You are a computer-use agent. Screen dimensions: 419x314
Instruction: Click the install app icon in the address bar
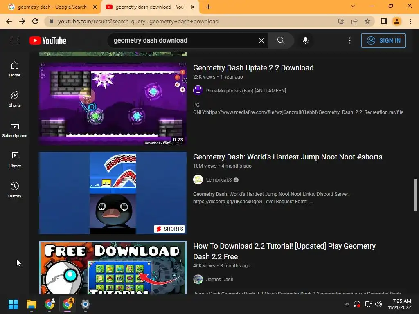pos(341,21)
